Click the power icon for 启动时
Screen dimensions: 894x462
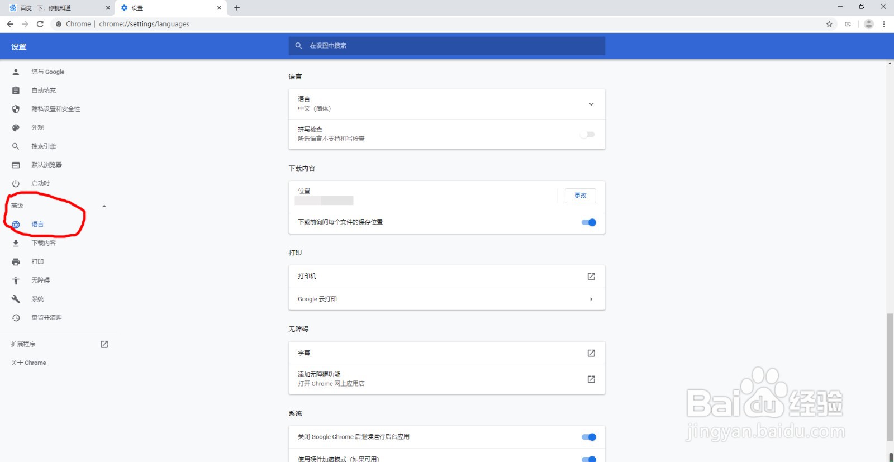tap(16, 184)
